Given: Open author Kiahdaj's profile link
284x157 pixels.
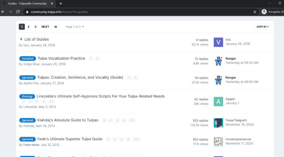Looking at the screenshot, I should coord(29,126).
